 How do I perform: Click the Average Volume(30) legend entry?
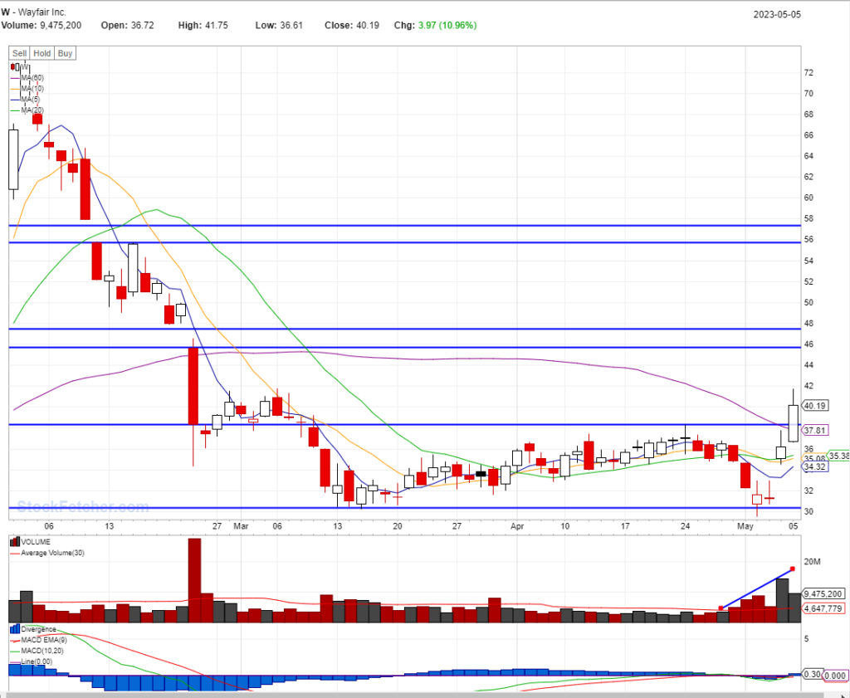coord(51,553)
